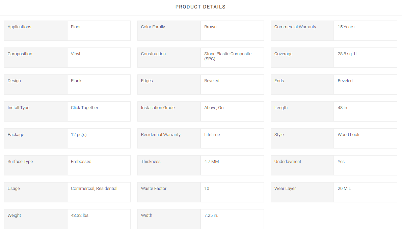Select the Click Together install type
Viewport: 402px width, 230px height.
pos(84,108)
